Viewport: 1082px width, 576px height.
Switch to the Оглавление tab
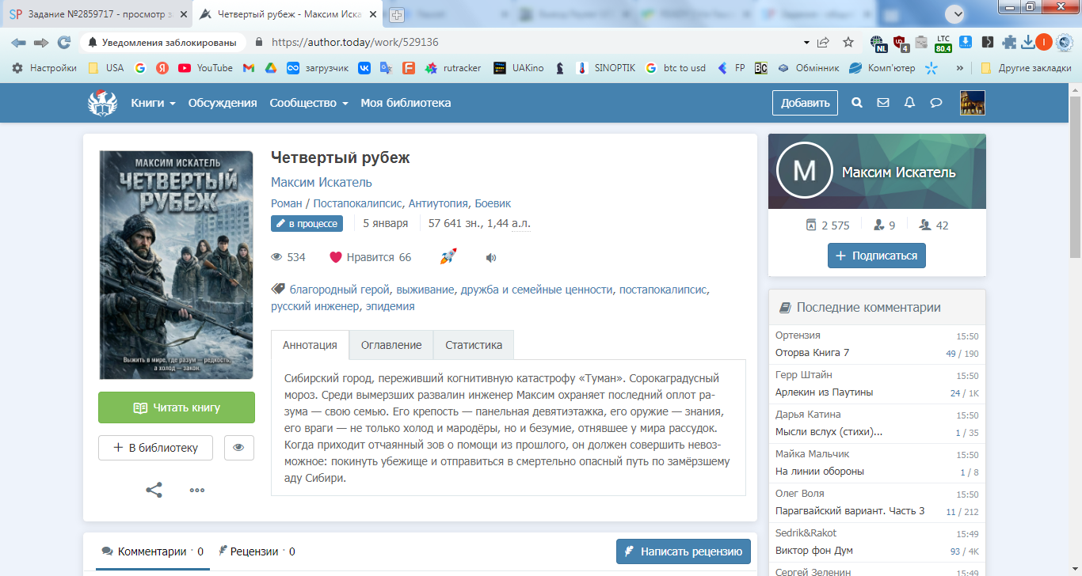coord(391,345)
